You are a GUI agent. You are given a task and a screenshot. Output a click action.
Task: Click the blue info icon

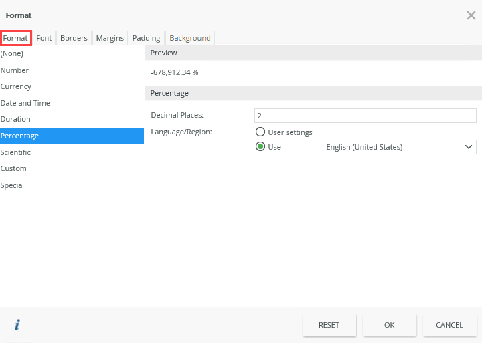point(17,324)
